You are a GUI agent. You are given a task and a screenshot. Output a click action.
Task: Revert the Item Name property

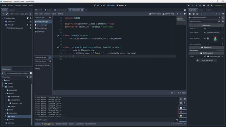205,32
